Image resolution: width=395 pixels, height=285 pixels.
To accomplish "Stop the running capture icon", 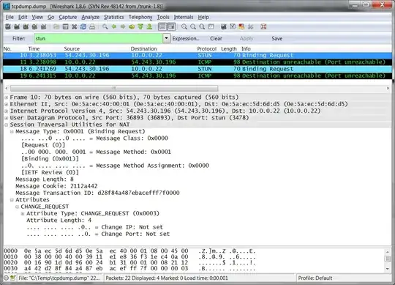I will pos(34,26).
